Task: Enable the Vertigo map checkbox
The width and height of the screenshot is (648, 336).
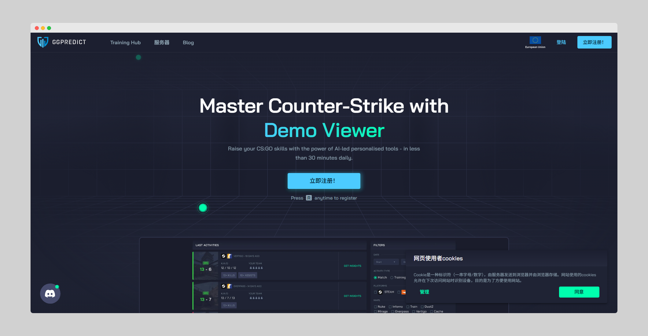Action: (x=414, y=312)
